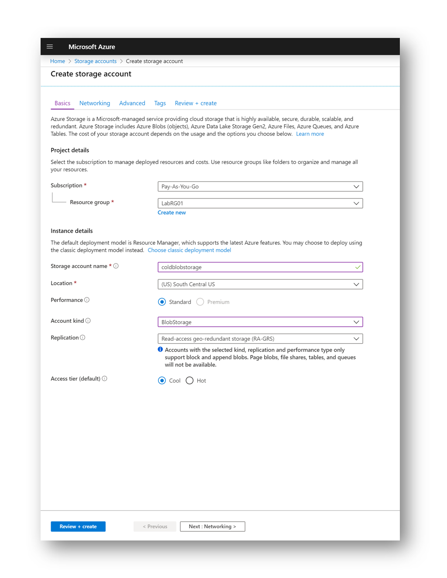This screenshot has height=578, width=447.
Task: Show info tooltip for Access tier
Action: 105,379
